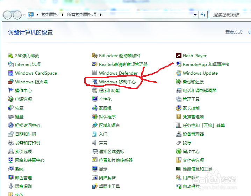Open the 设备管理器 icon
This screenshot has width=251, height=196.
[x=179, y=134]
